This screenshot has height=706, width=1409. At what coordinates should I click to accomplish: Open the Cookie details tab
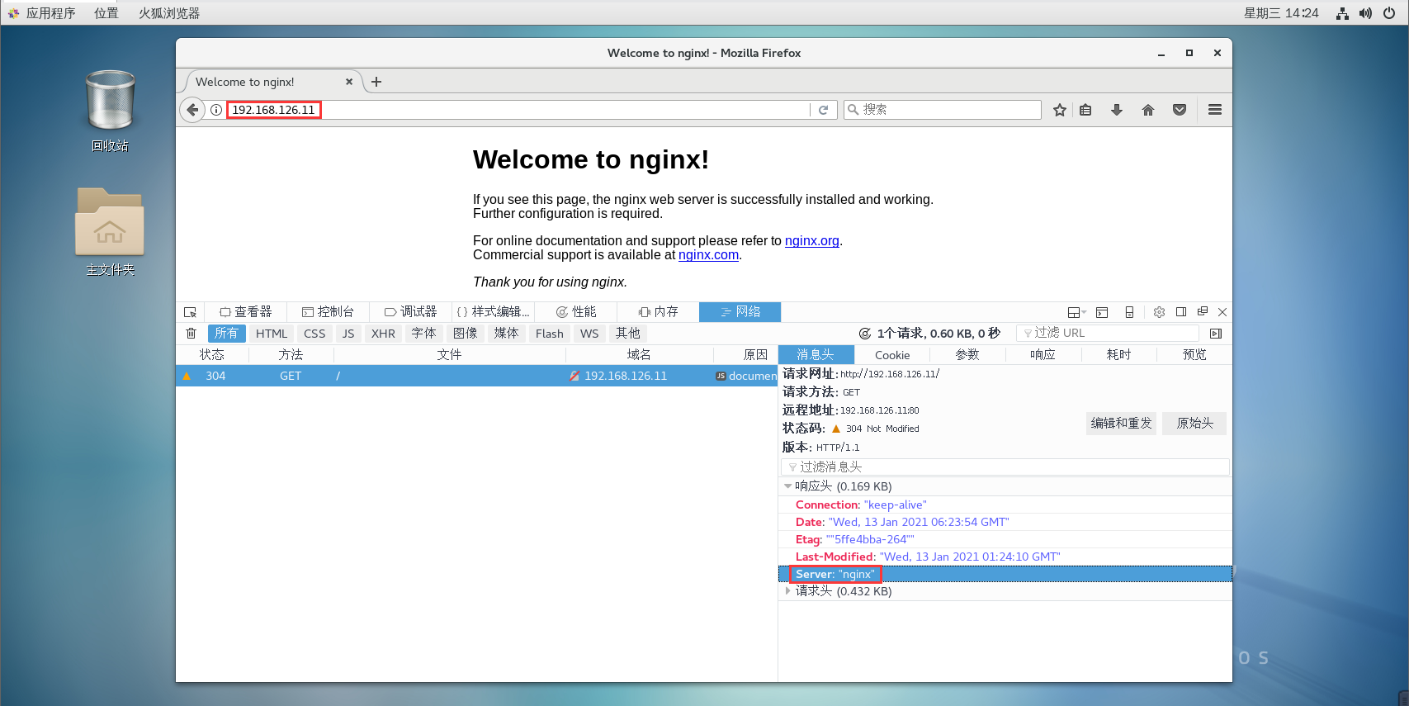point(892,355)
